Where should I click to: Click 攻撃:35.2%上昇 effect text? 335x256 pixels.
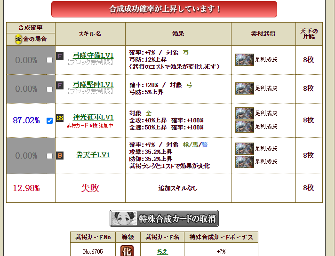(x=151, y=152)
